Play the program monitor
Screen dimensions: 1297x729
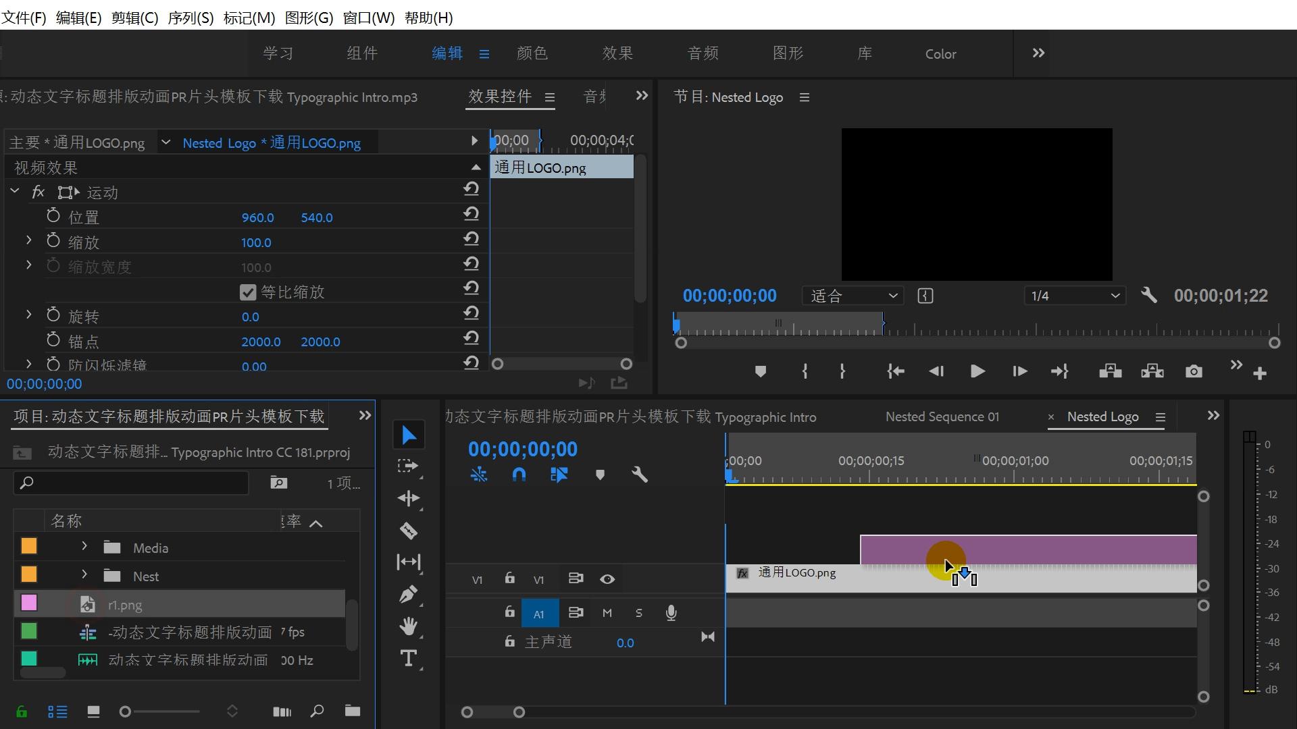[x=977, y=371]
